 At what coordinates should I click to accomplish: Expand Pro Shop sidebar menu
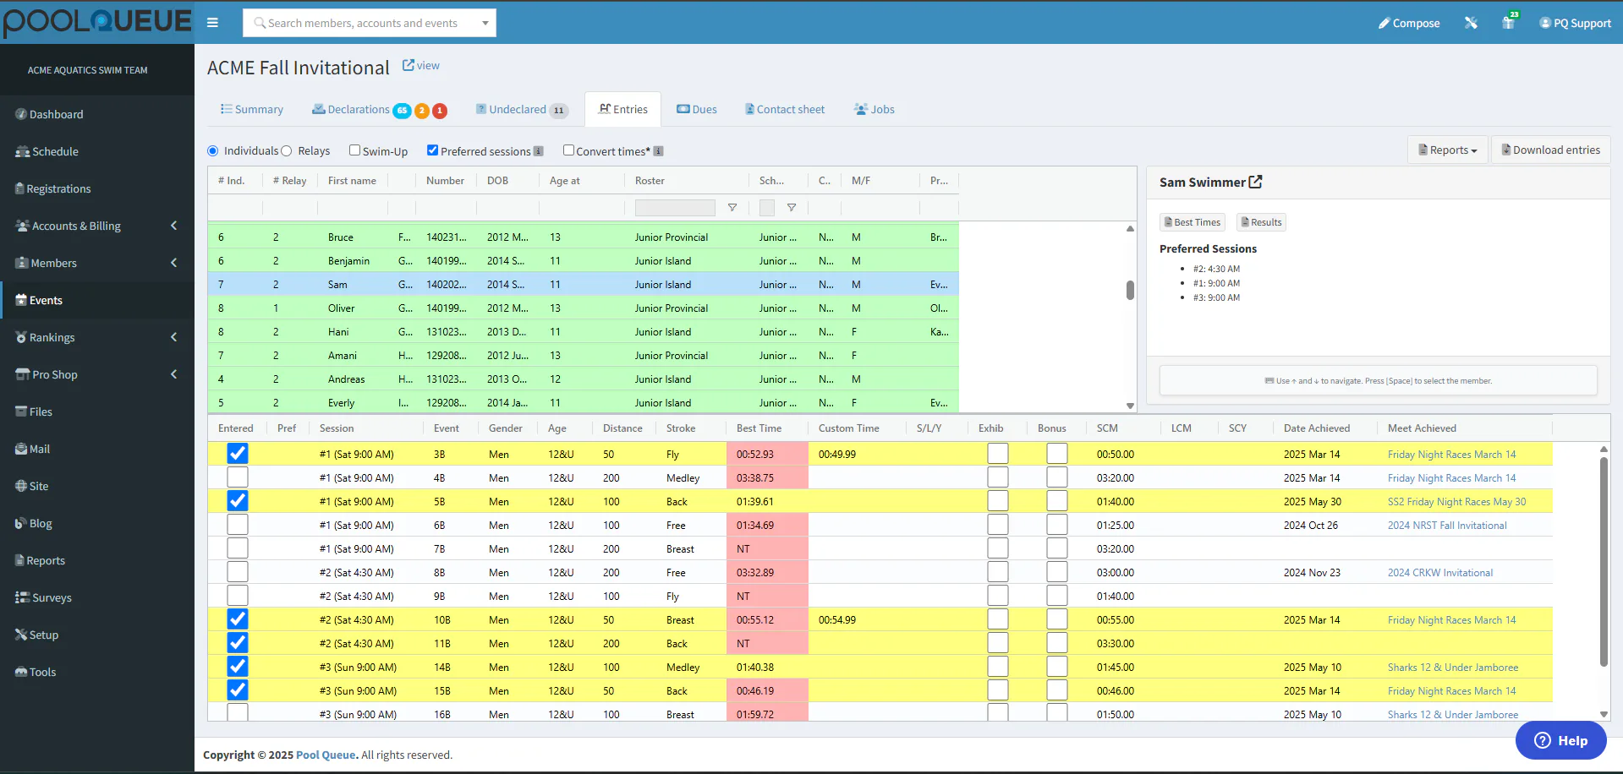tap(97, 374)
